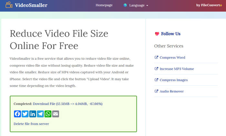Go to the Homepage menu item
The image size is (226, 136).
coord(104,5)
